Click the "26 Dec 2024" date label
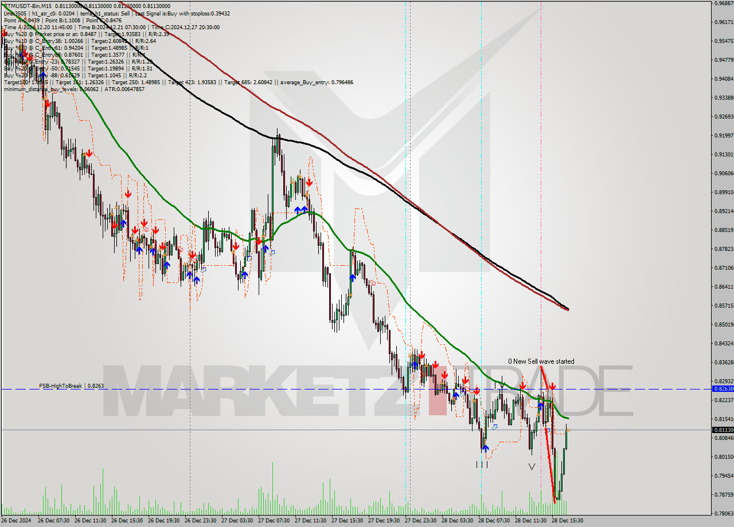 (x=17, y=521)
